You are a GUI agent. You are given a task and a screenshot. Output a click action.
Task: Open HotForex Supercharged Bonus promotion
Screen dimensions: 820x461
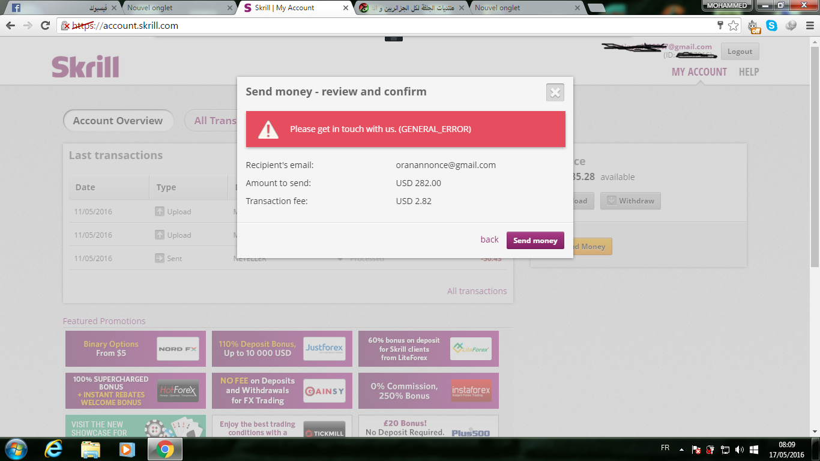tap(136, 391)
